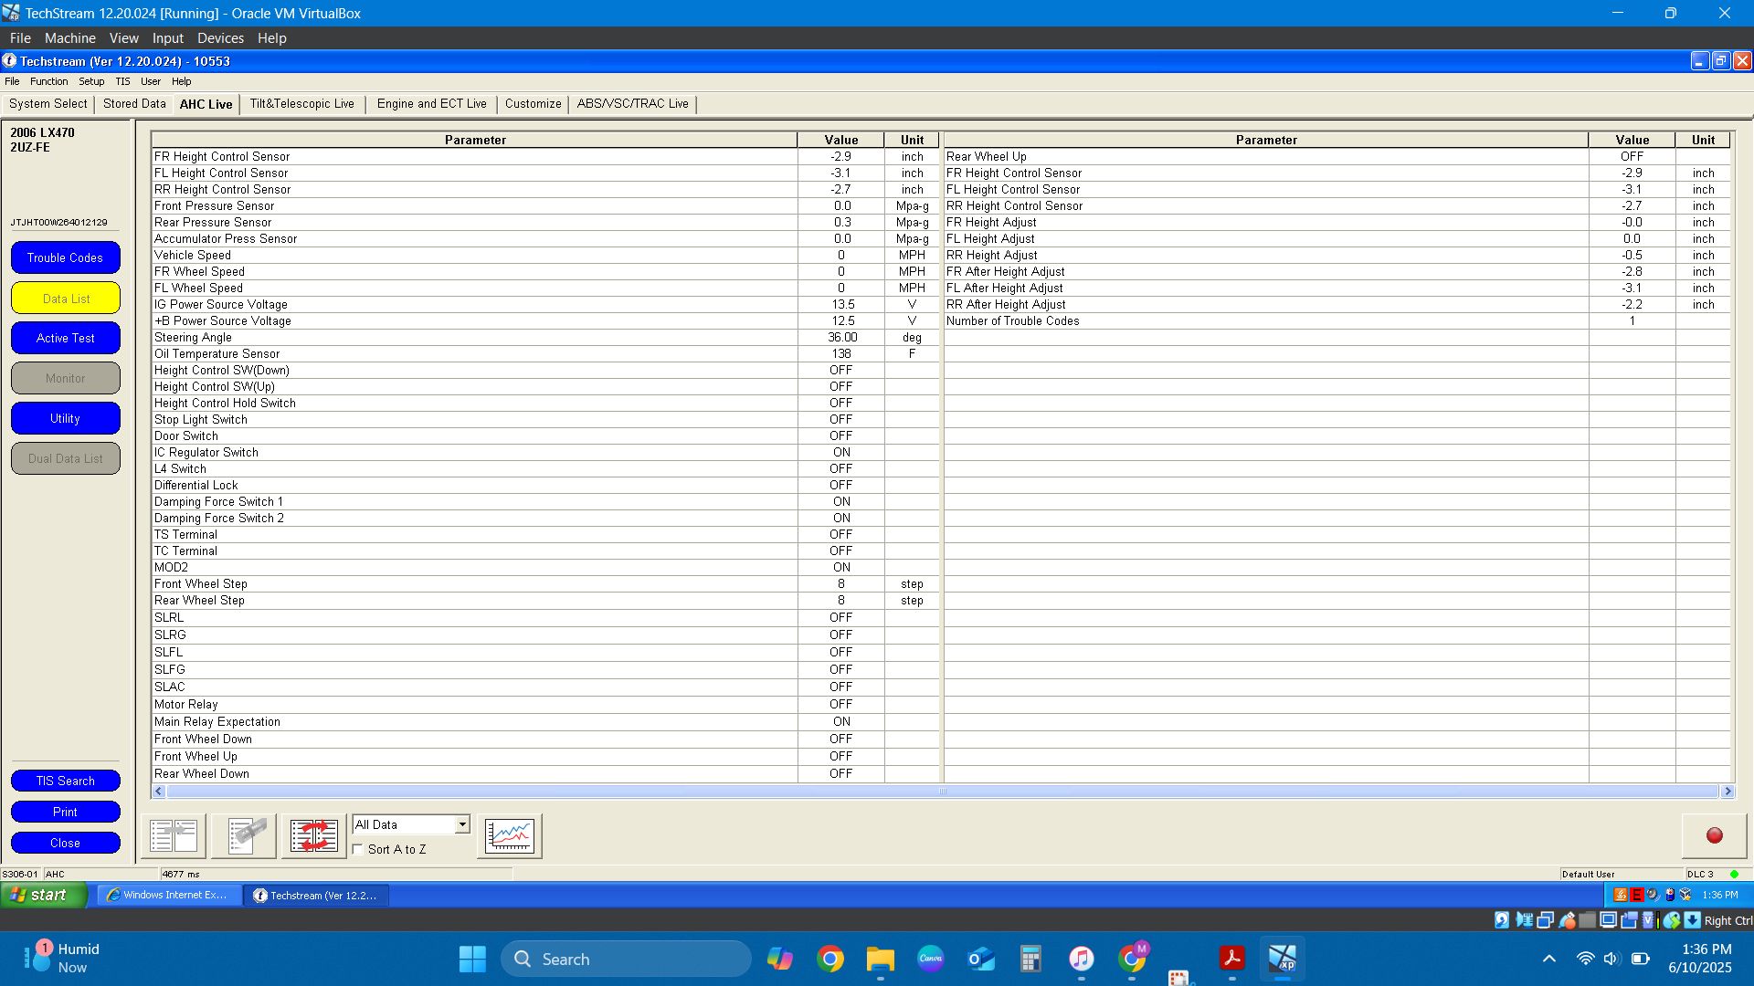
Task: Open VirtualBox Devices menu
Action: (220, 38)
